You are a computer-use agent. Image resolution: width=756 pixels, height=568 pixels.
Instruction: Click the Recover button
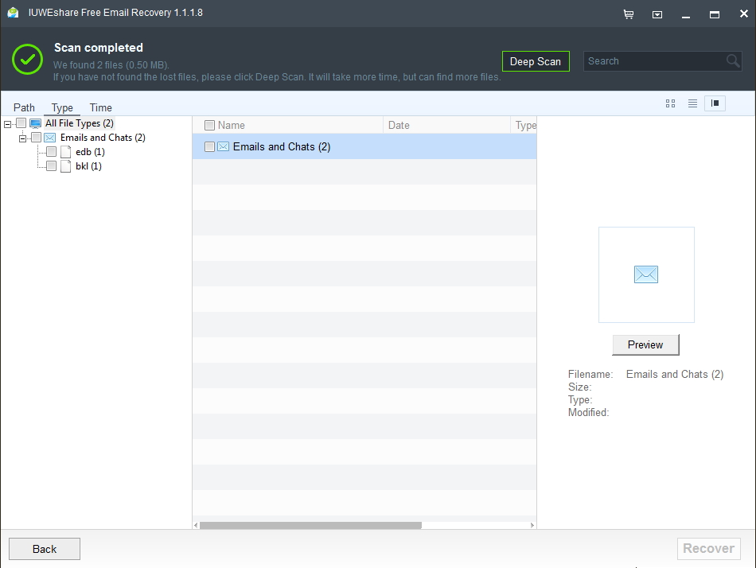point(709,549)
